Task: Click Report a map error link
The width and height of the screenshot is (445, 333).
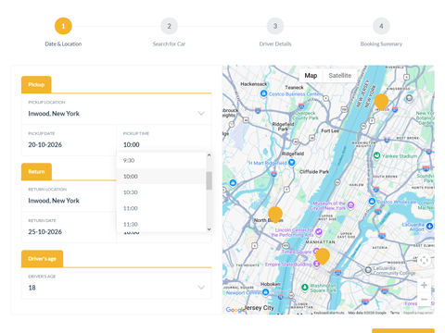Action: point(418,313)
